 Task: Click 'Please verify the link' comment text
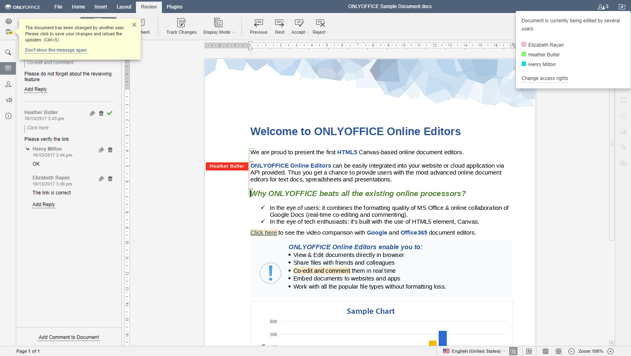(47, 139)
